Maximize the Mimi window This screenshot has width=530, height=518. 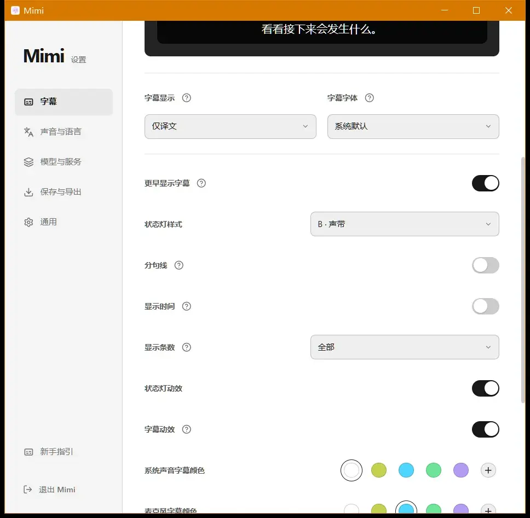[476, 10]
